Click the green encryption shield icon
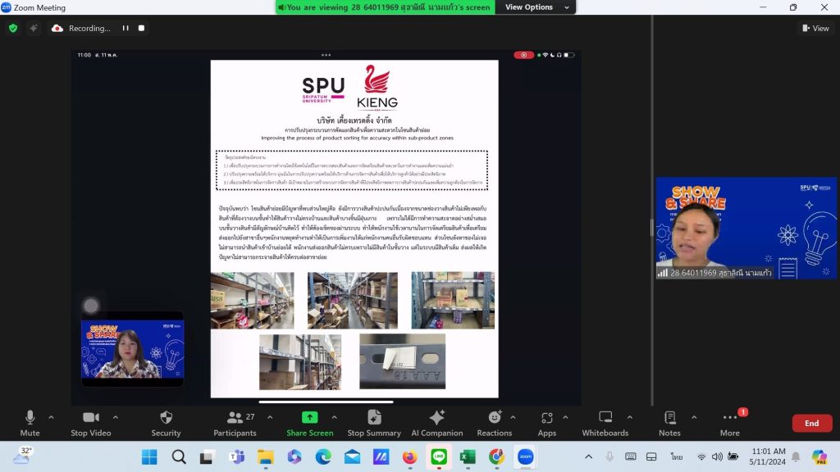This screenshot has width=840, height=472. (x=13, y=28)
